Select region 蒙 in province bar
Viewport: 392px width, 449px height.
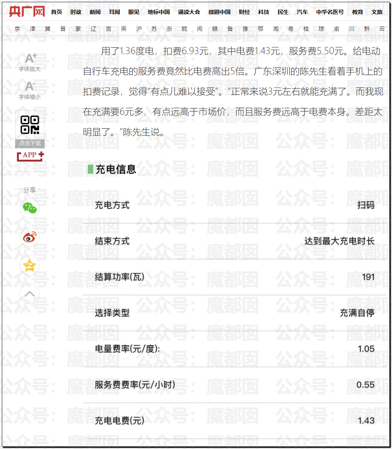click(x=78, y=29)
